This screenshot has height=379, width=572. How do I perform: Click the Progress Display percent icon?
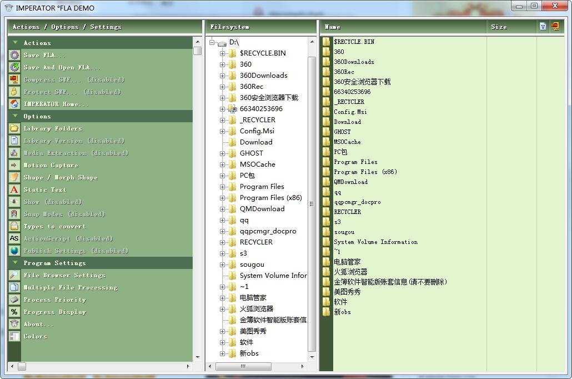[14, 312]
